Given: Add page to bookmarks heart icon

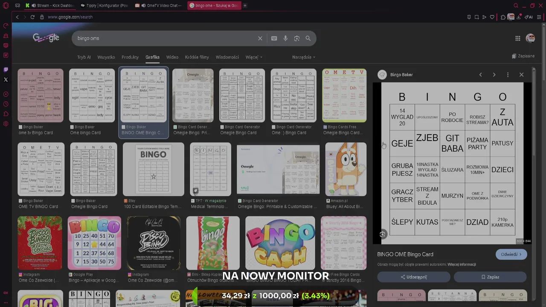Looking at the screenshot, I should point(492,17).
